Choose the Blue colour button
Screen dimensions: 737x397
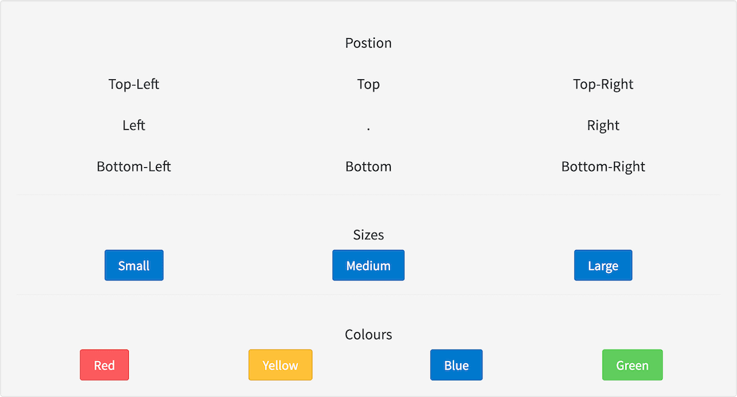coord(456,365)
